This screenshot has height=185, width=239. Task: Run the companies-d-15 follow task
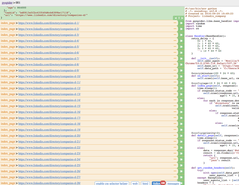point(181,106)
